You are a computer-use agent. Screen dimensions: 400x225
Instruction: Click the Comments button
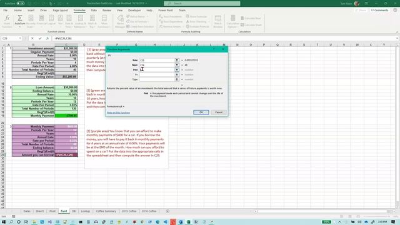379,10
